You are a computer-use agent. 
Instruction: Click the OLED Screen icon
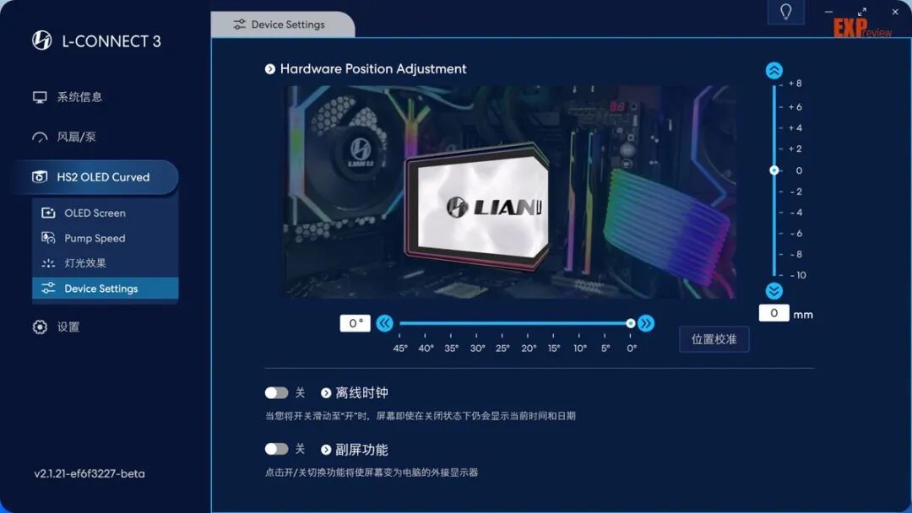click(x=48, y=213)
